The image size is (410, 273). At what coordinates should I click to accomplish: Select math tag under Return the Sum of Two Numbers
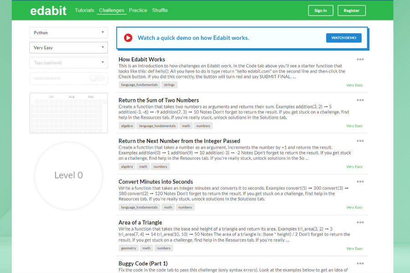(x=186, y=126)
